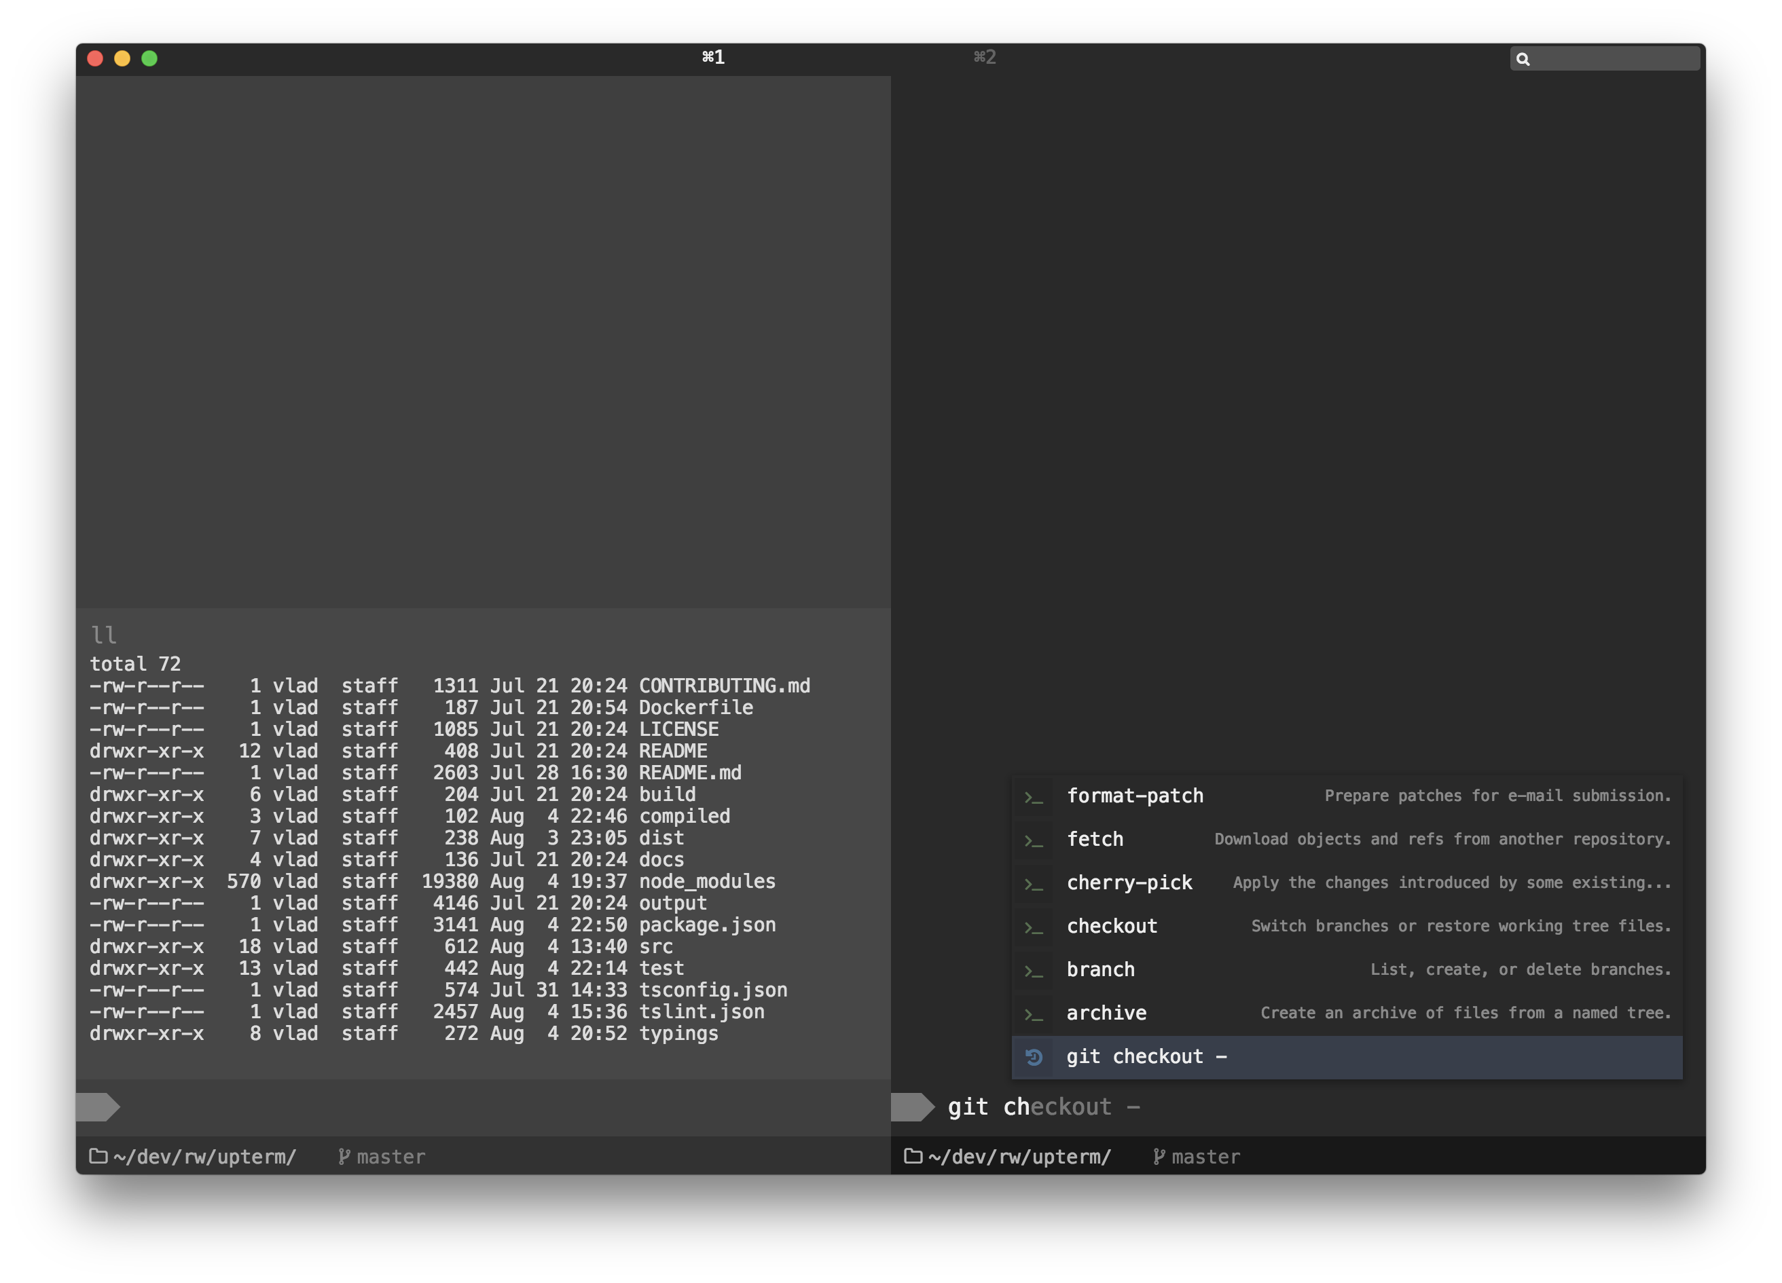Select the branch autocomplete suggestion
The height and width of the screenshot is (1283, 1782).
(1347, 969)
